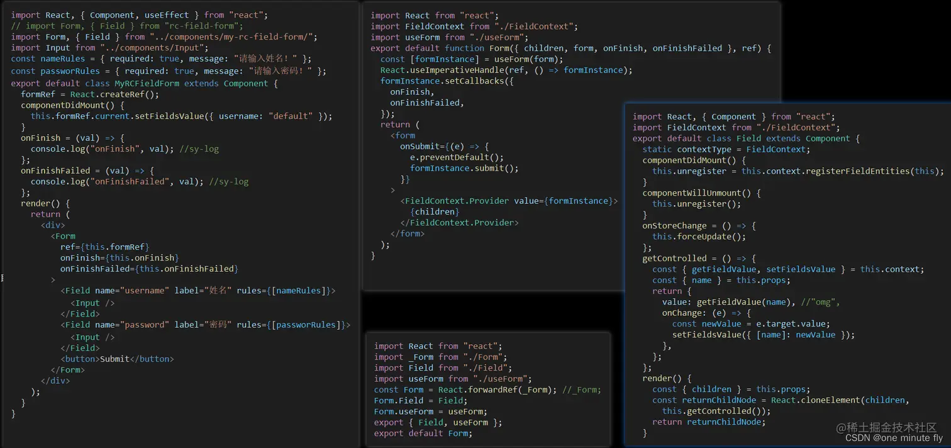Click the closing </div> tag line
The height and width of the screenshot is (448, 951).
tap(55, 381)
